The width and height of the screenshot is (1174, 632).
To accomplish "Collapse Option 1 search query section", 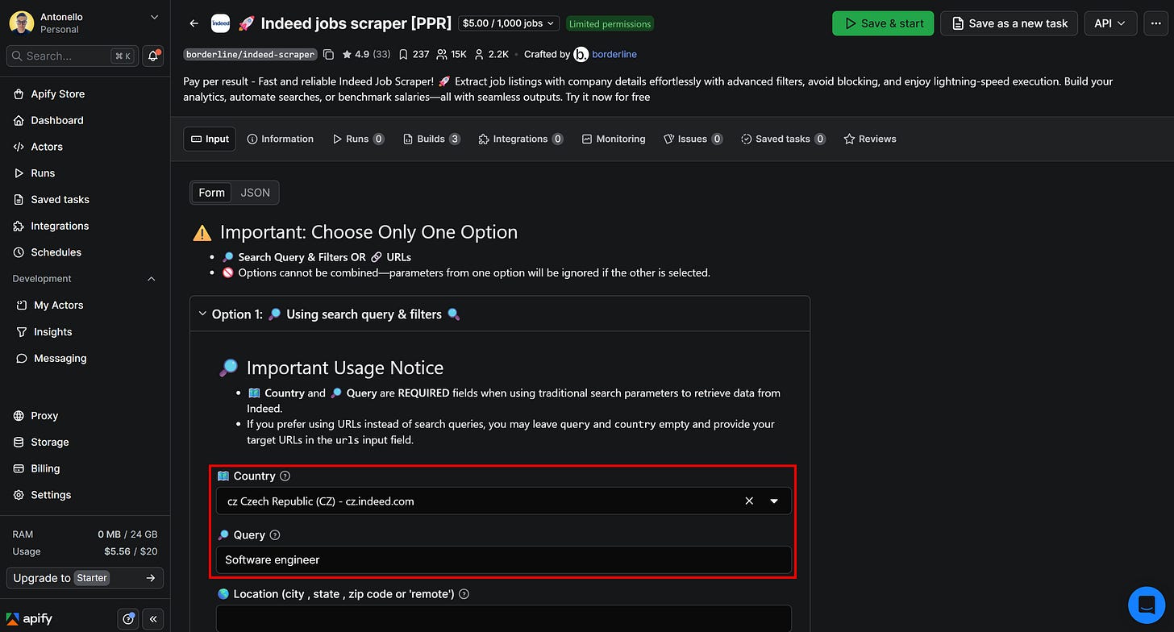I will click(202, 314).
